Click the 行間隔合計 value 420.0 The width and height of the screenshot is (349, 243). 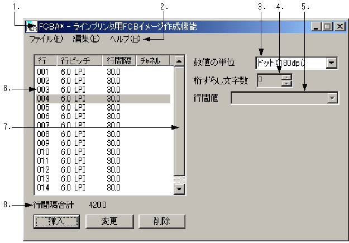pyautogui.click(x=98, y=204)
